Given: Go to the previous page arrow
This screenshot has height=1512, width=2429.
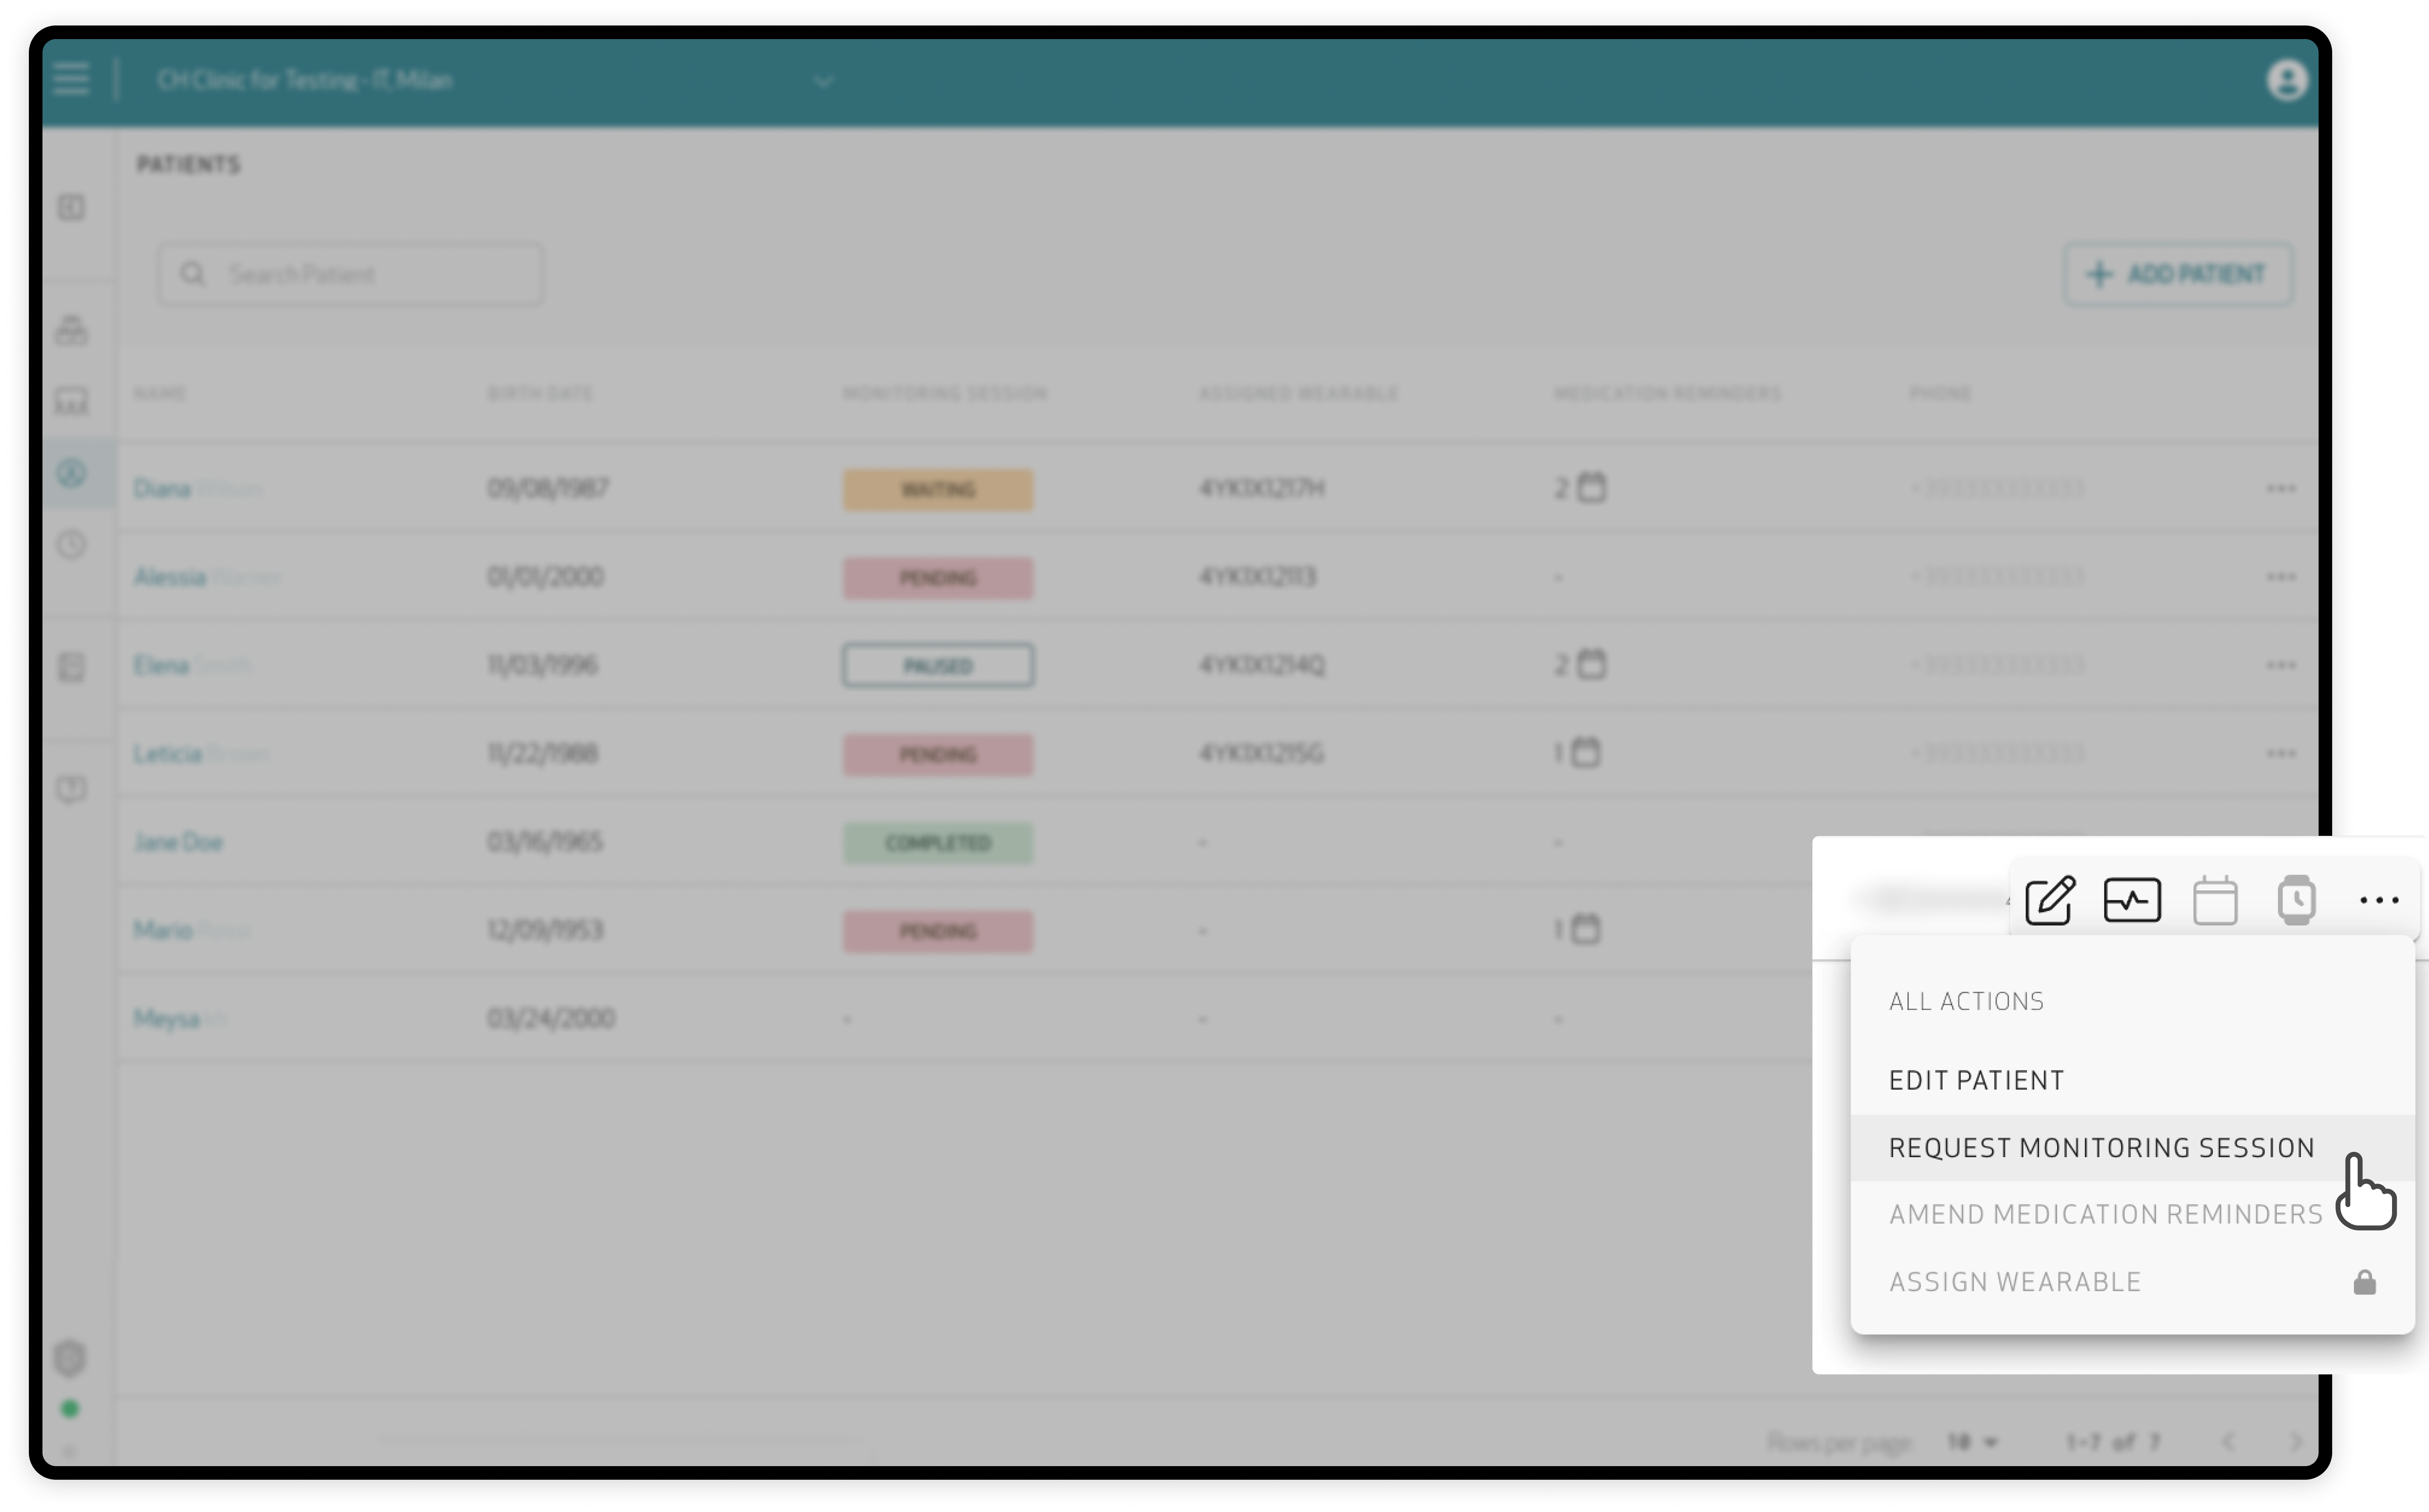Looking at the screenshot, I should 2228,1441.
